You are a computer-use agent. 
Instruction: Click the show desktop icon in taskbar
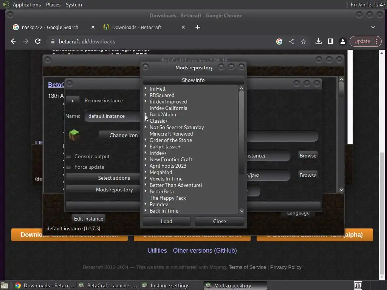pyautogui.click(x=5, y=285)
